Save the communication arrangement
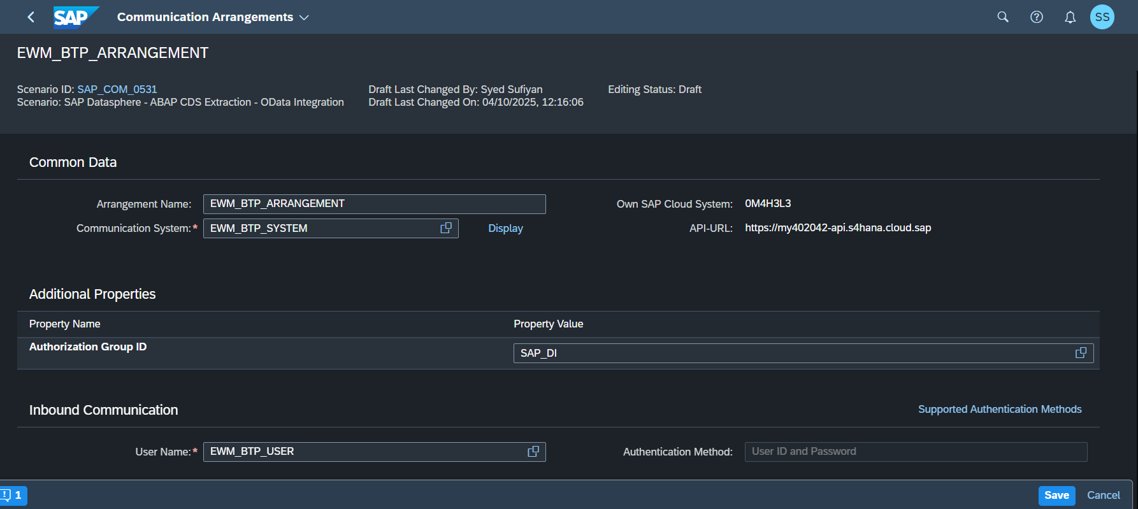 coord(1057,496)
